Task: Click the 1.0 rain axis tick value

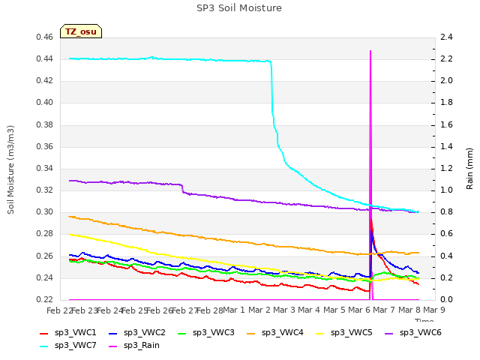Action: (x=446, y=190)
